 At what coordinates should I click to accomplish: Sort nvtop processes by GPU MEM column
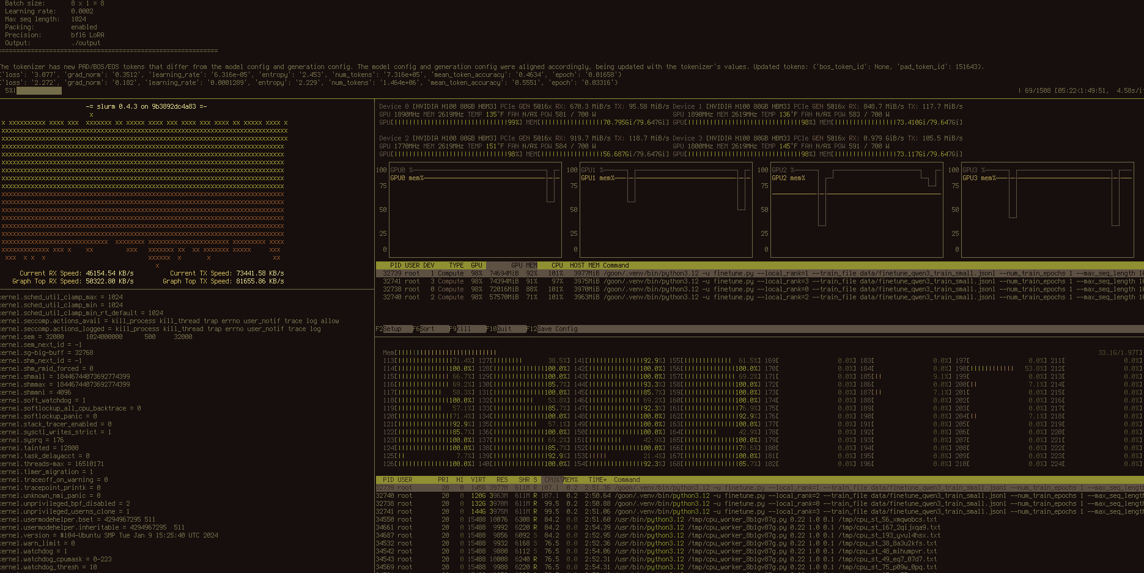(523, 265)
